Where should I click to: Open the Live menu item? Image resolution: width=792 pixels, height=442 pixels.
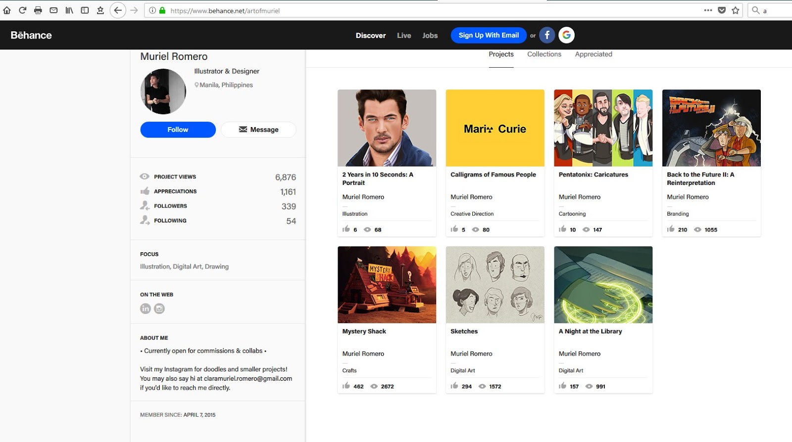click(x=404, y=36)
